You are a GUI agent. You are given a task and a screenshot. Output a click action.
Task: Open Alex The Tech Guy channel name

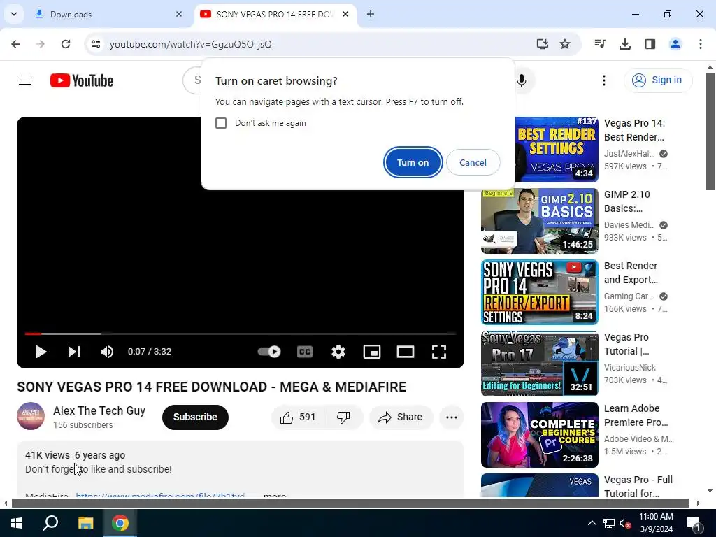pos(99,410)
